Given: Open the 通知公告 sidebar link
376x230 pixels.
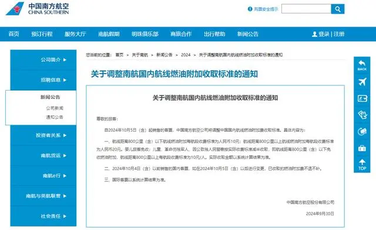Looking at the screenshot, I should click(x=55, y=117).
